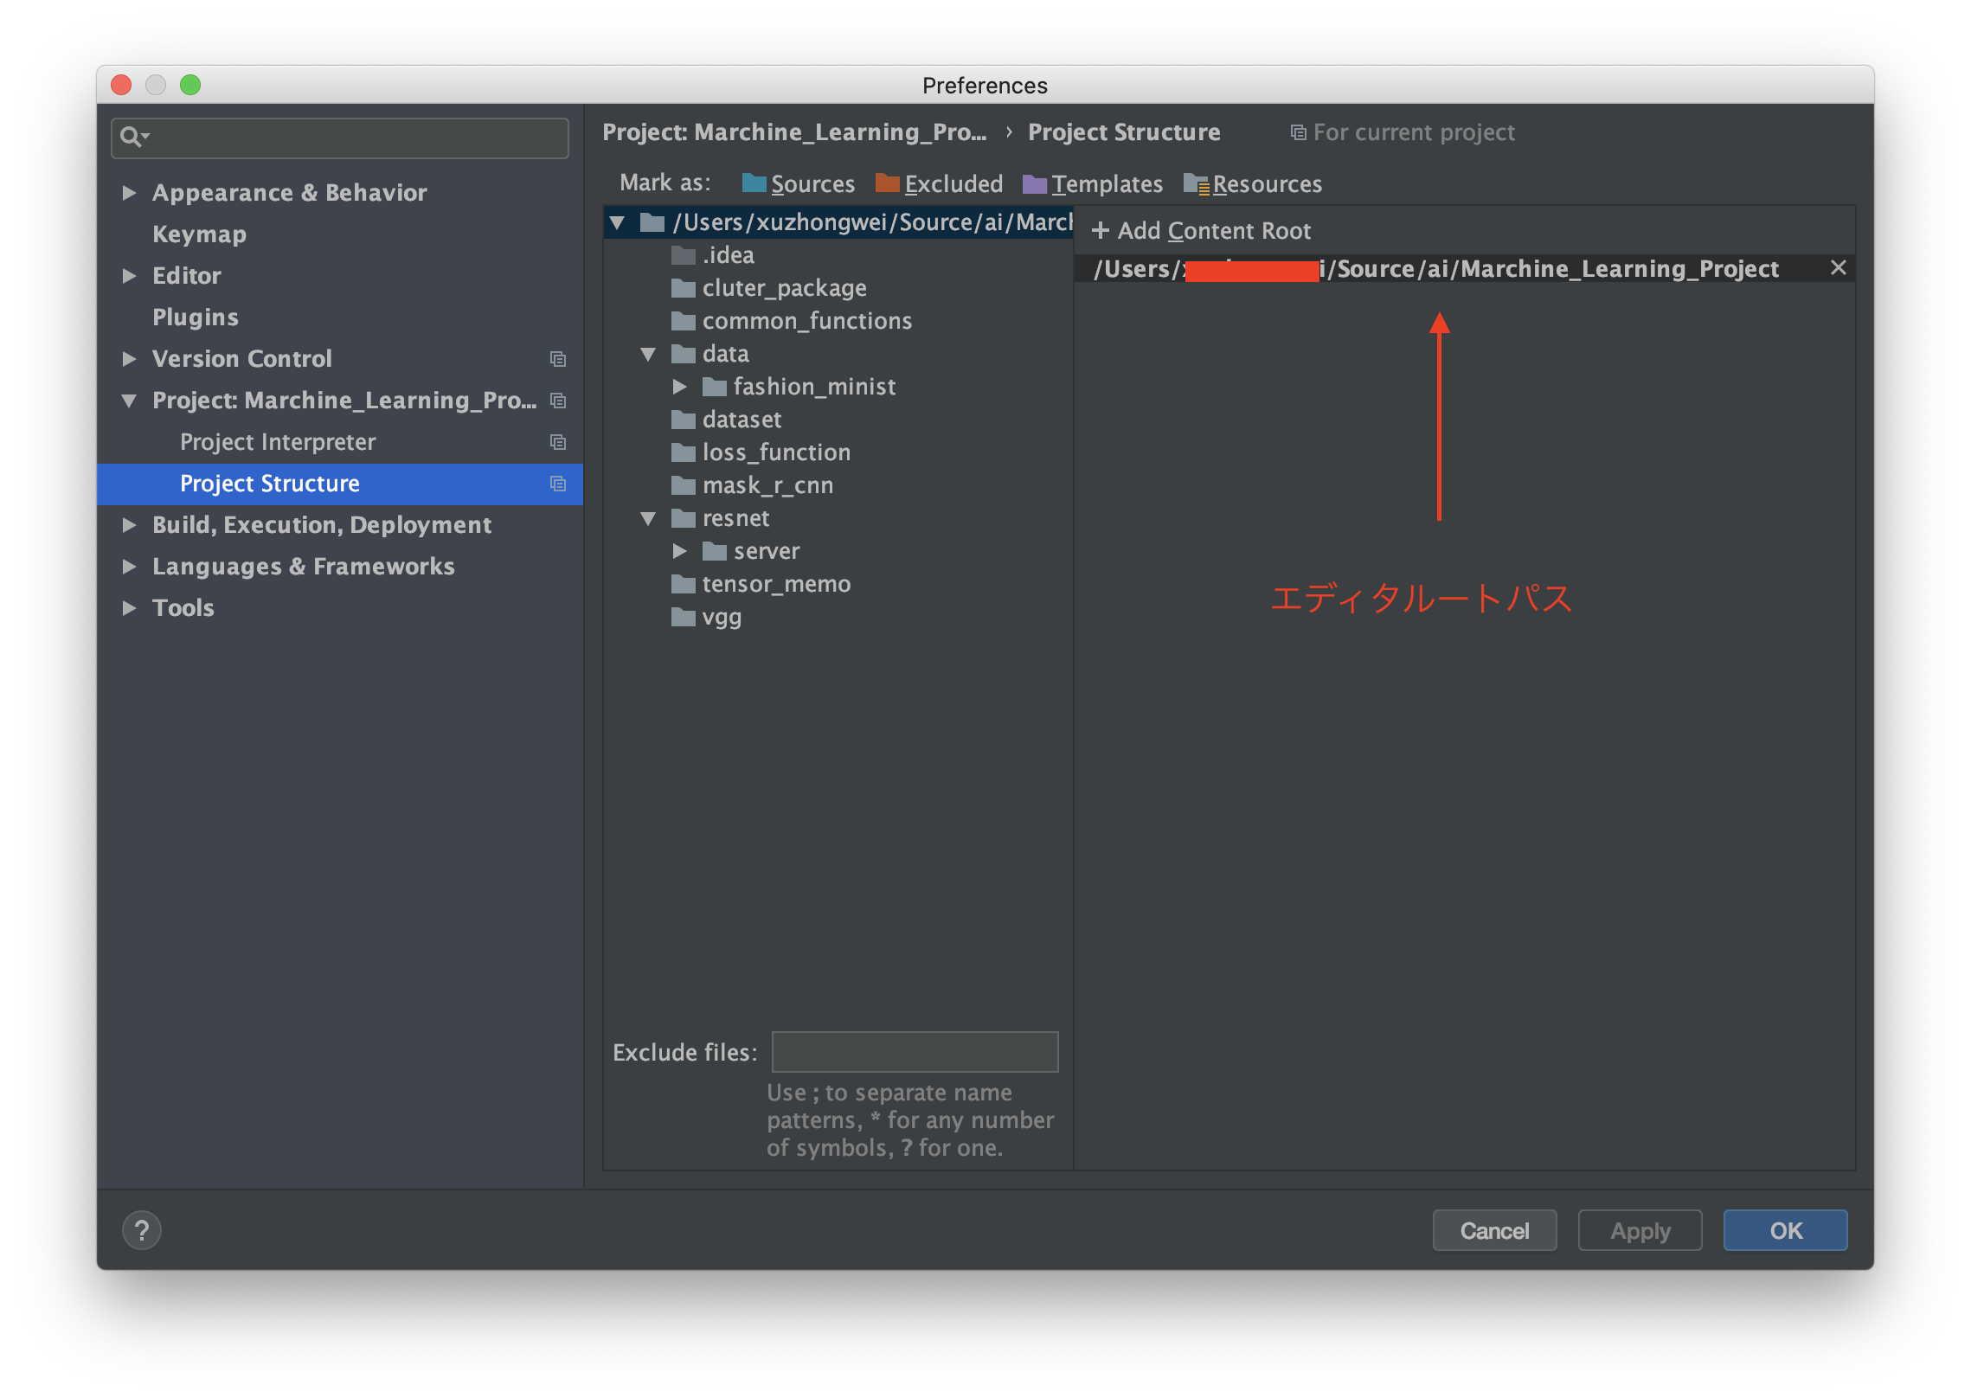
Task: Expand the server folder under resnet
Action: (x=682, y=551)
